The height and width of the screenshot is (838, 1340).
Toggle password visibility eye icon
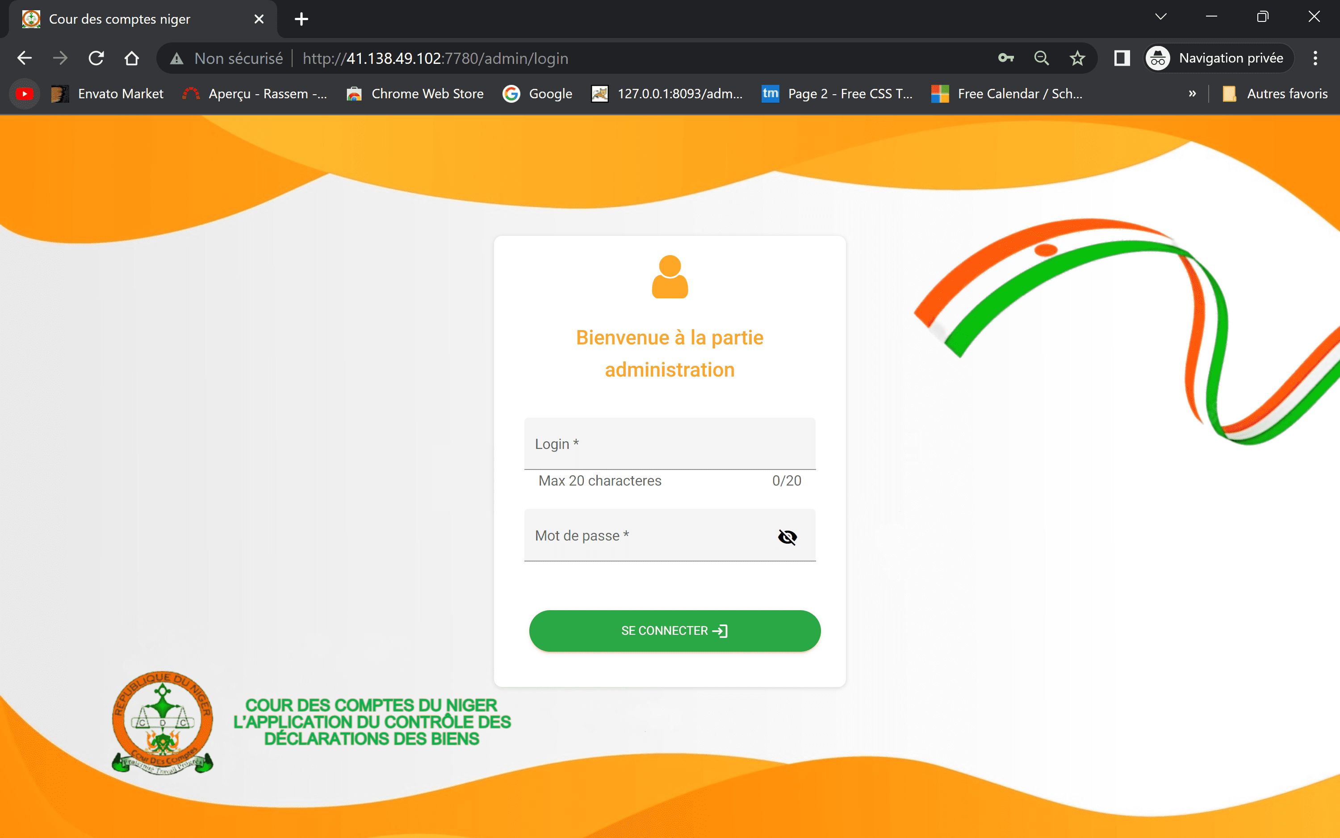point(787,536)
